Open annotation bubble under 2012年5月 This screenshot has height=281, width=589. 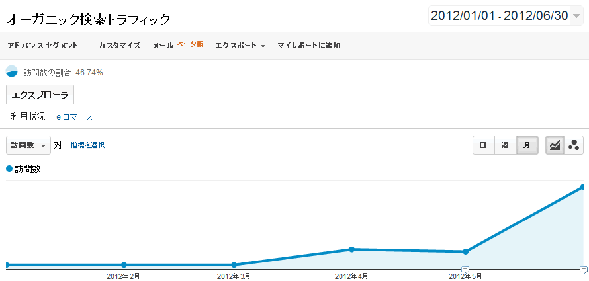pyautogui.click(x=465, y=269)
